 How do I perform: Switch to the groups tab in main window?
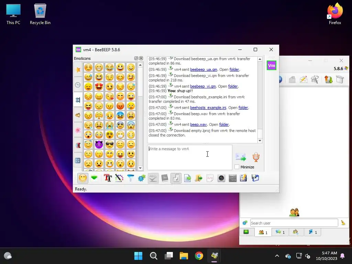(296, 232)
